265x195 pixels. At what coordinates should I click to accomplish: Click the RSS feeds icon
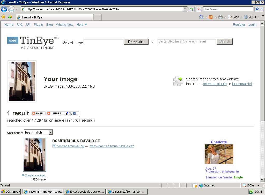[211, 17]
